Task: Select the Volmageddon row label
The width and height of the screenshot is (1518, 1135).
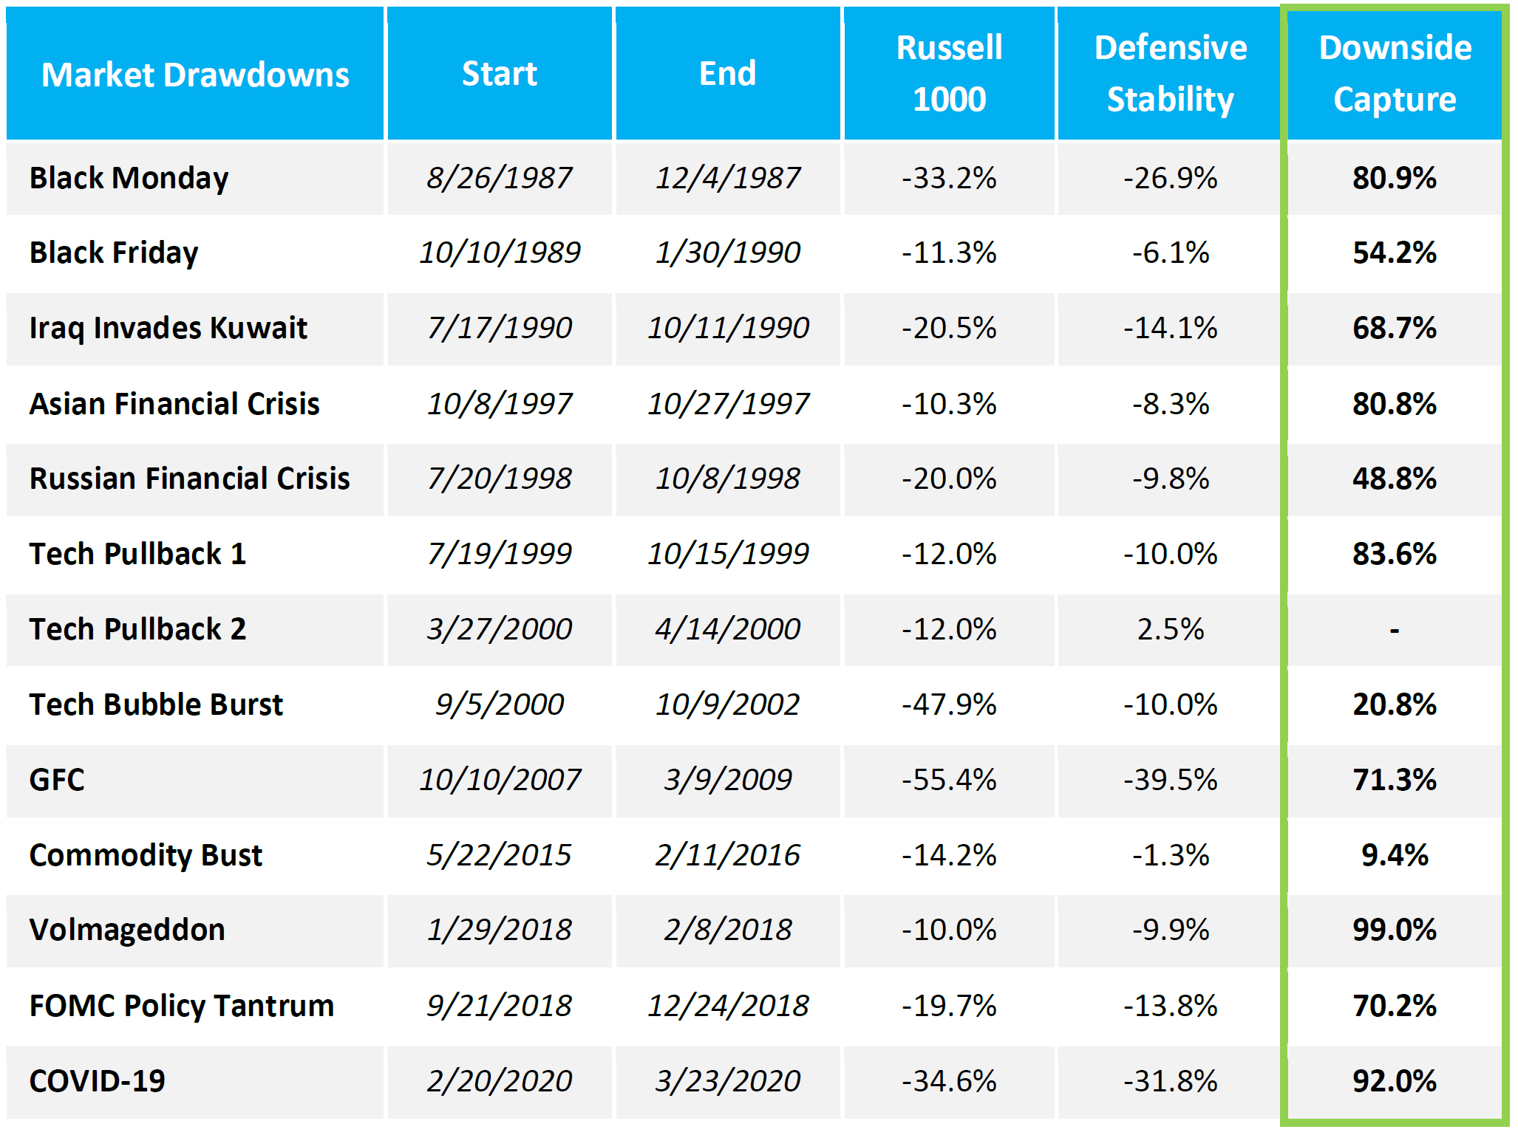Action: 127,930
